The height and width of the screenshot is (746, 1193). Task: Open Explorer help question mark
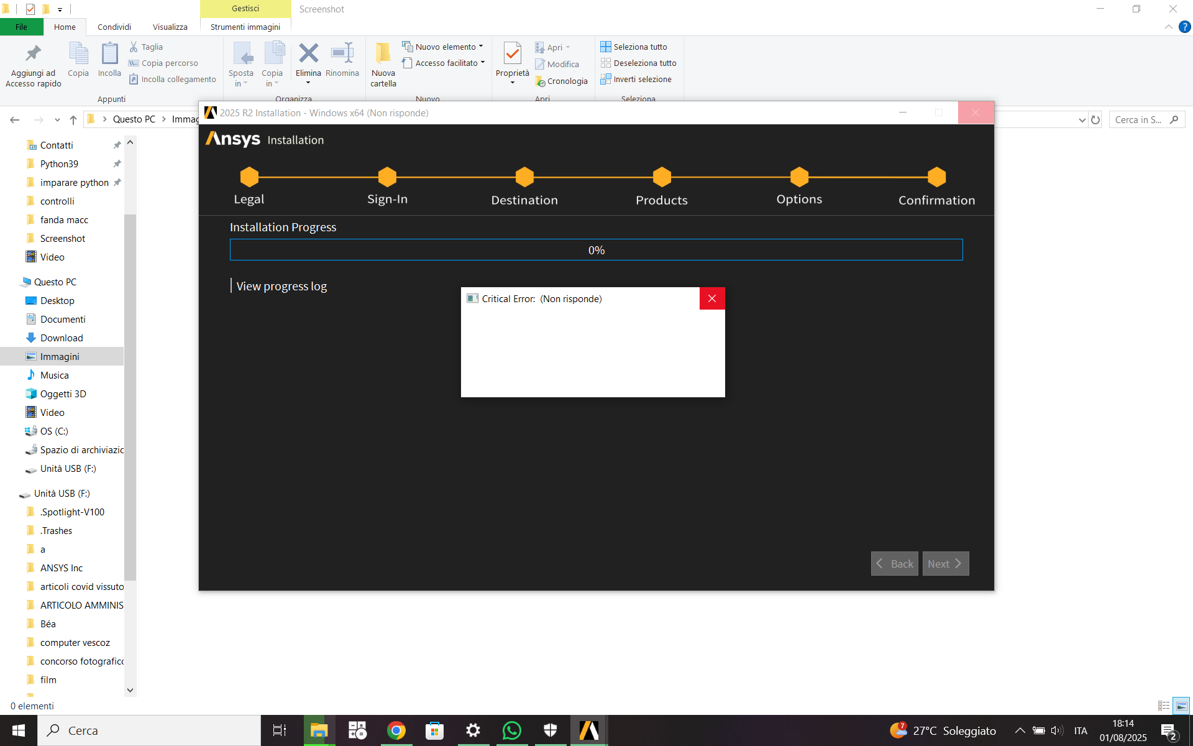(x=1185, y=27)
